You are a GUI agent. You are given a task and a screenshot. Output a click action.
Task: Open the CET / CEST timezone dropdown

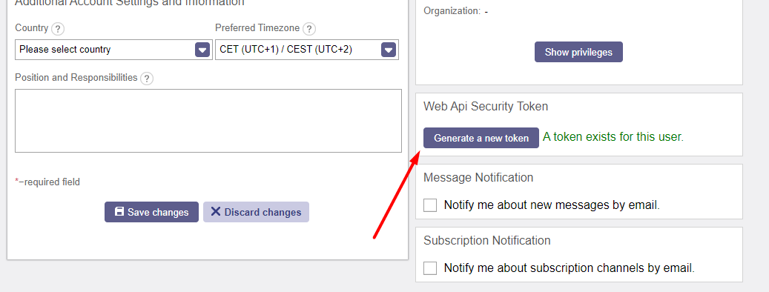[x=307, y=50]
